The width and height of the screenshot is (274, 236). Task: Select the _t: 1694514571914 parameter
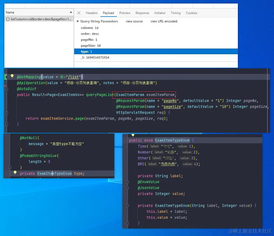coord(95,57)
